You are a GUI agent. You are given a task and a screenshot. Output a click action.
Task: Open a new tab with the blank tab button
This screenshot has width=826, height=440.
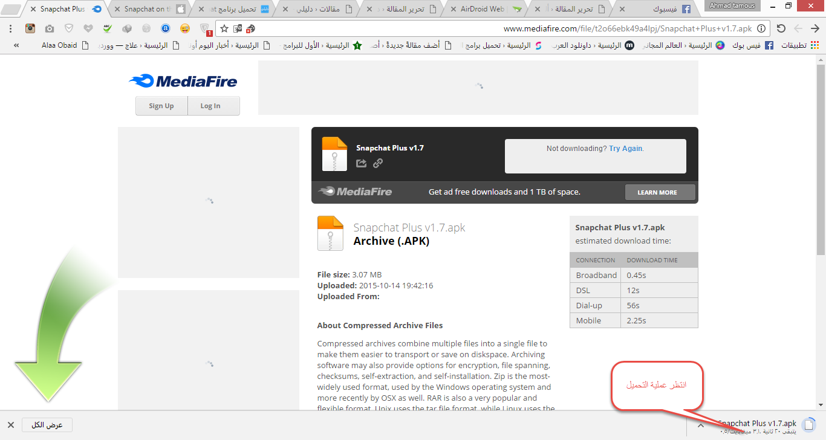point(11,10)
